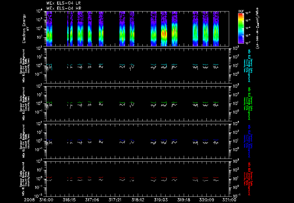Click the "319:18" time tick label
The width and height of the screenshot is (294, 203).
(x=183, y=200)
